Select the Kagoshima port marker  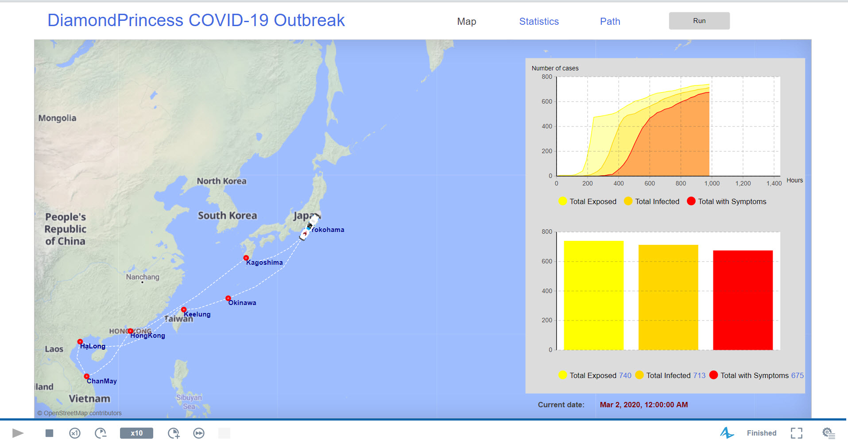[x=246, y=258]
